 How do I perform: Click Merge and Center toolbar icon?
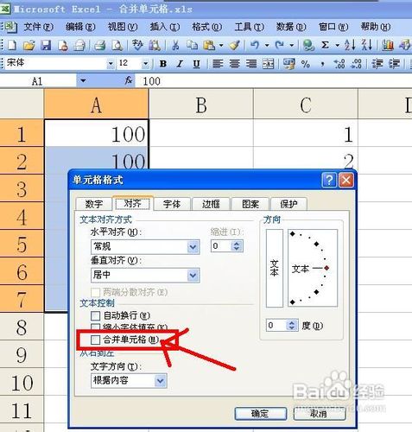[x=268, y=64]
